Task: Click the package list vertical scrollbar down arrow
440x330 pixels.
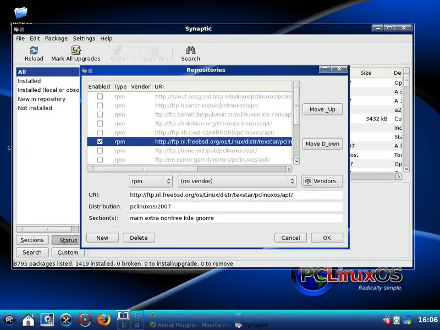Action: click(406, 169)
